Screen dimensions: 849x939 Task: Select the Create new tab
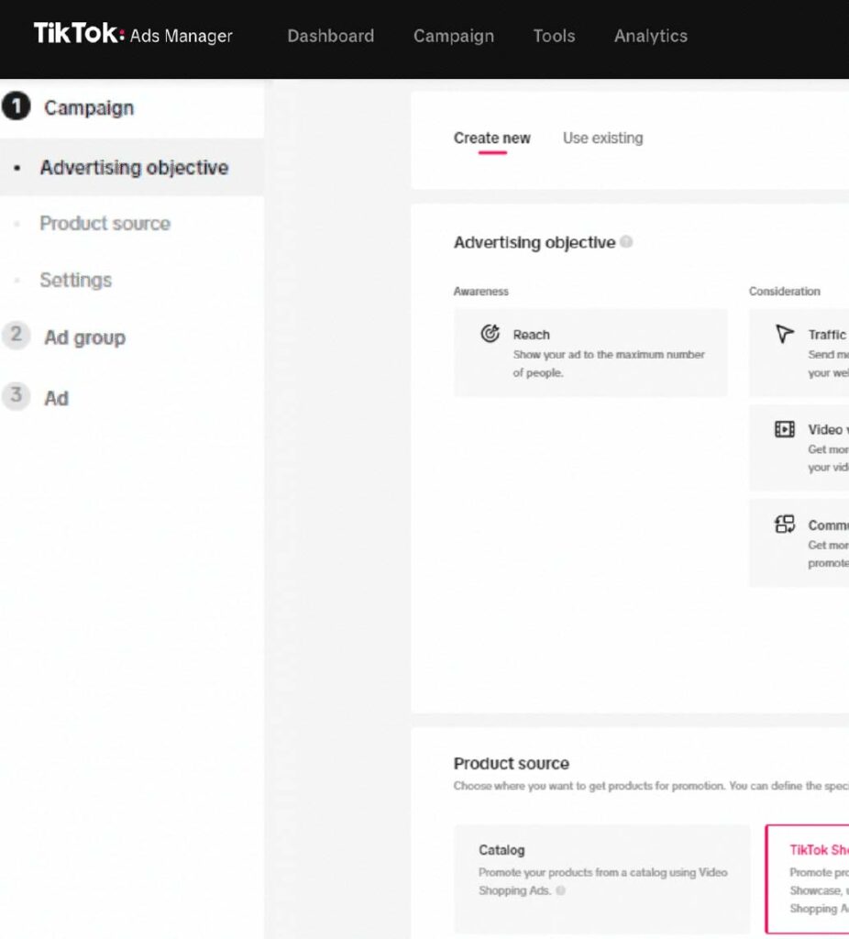(x=492, y=138)
